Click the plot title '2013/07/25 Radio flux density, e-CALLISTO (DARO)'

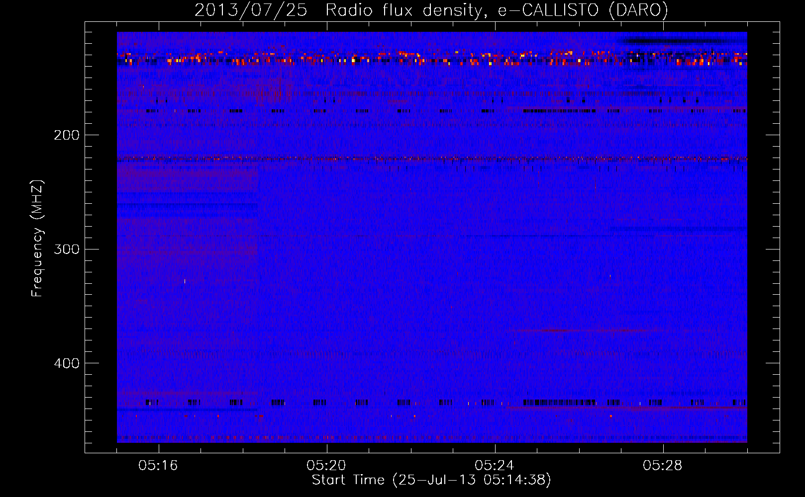[431, 10]
